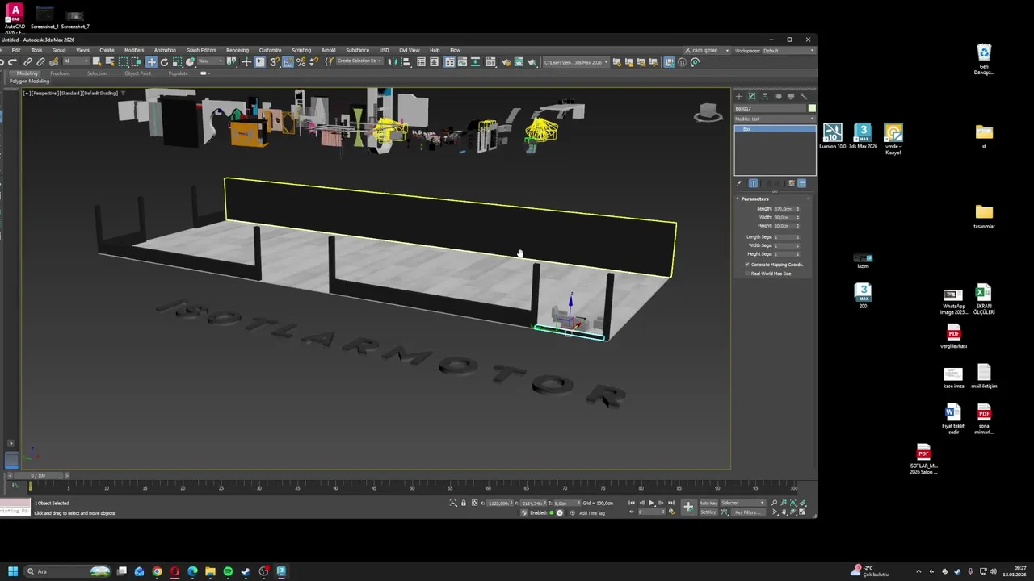1034x581 pixels.
Task: Enable Real-World Map Size checkbox
Action: [747, 274]
